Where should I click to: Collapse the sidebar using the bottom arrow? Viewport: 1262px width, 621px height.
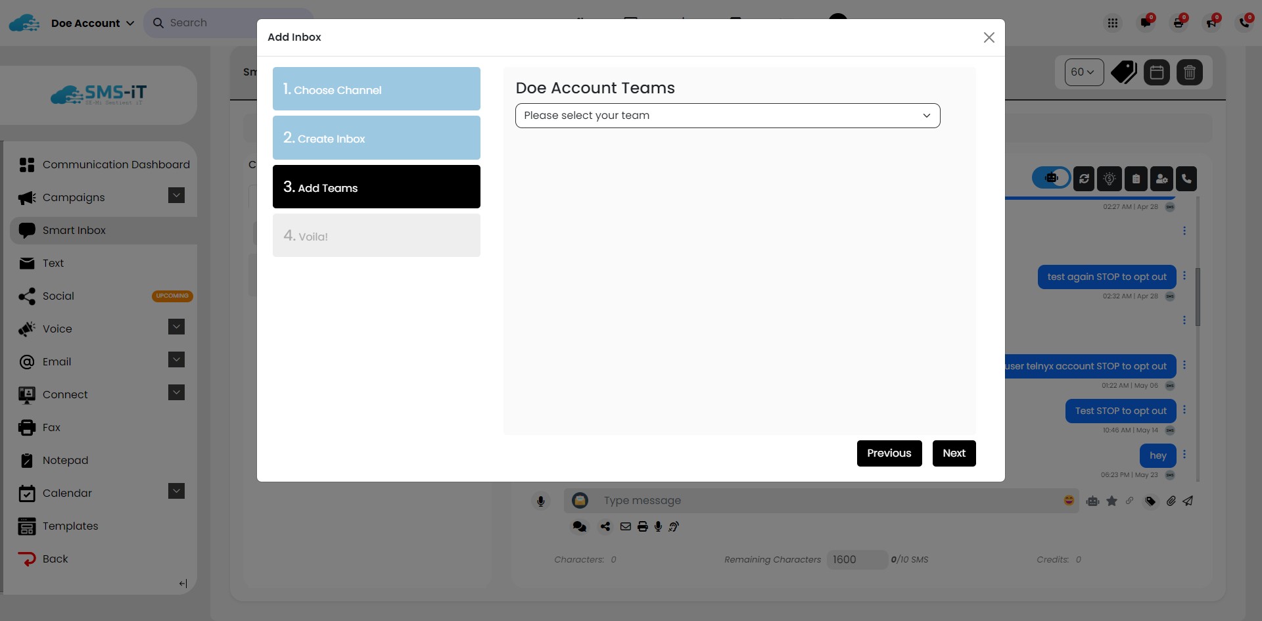click(x=183, y=584)
